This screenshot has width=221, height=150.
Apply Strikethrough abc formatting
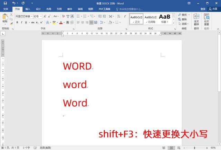pos(33,23)
